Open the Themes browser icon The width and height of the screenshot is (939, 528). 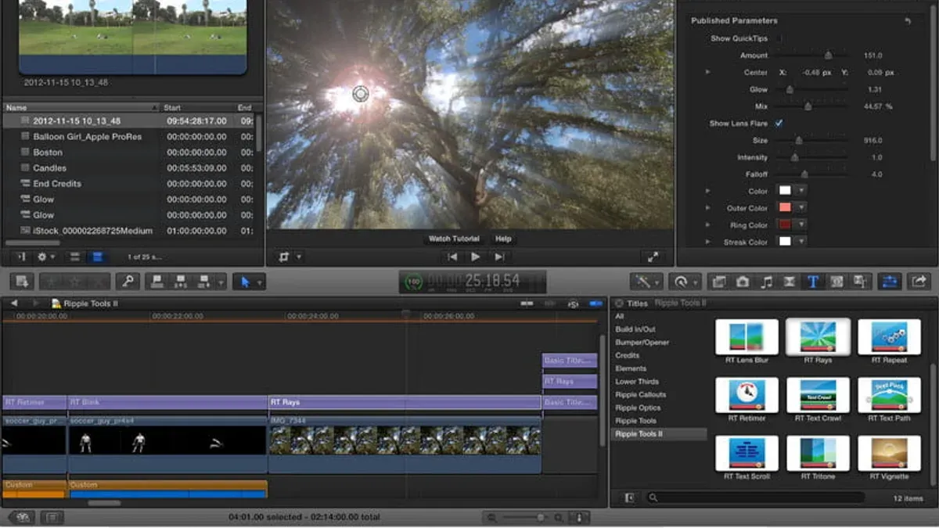[860, 282]
